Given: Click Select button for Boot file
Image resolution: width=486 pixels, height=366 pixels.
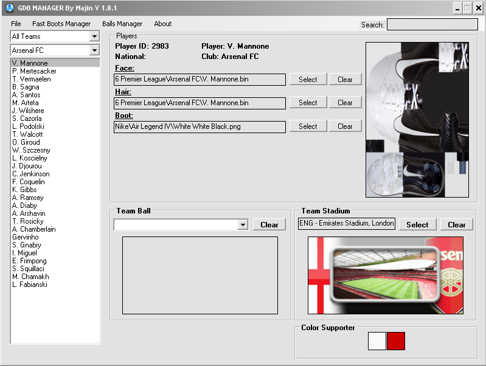Looking at the screenshot, I should pos(308,126).
